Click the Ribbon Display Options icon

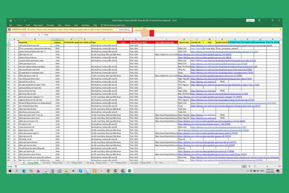tap(259, 21)
